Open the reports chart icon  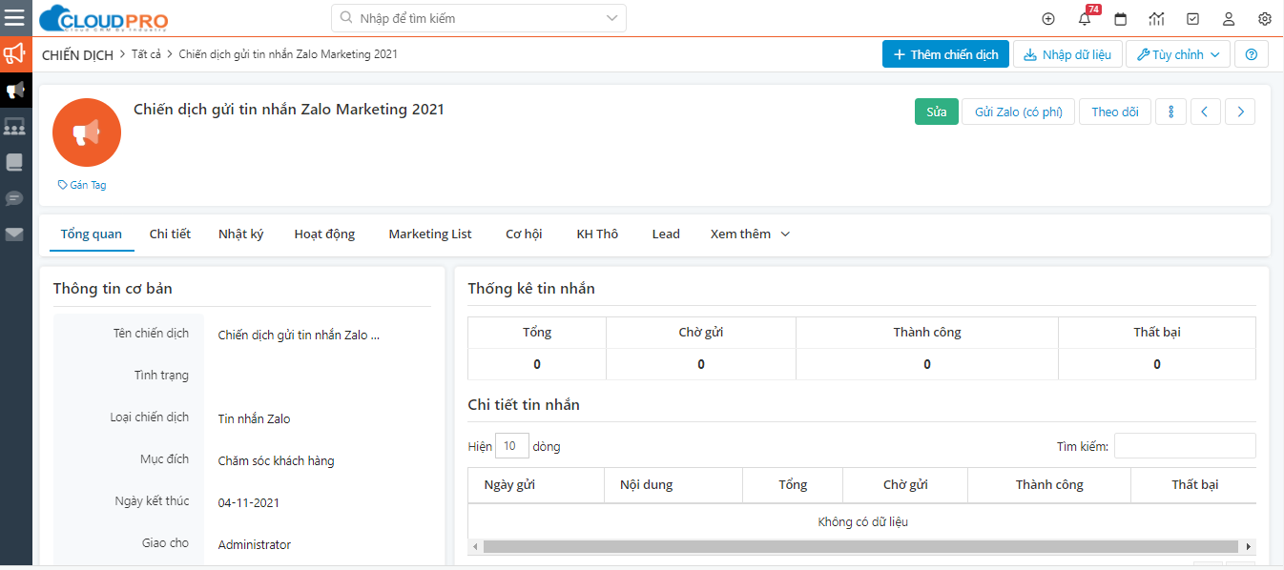coord(1157,18)
